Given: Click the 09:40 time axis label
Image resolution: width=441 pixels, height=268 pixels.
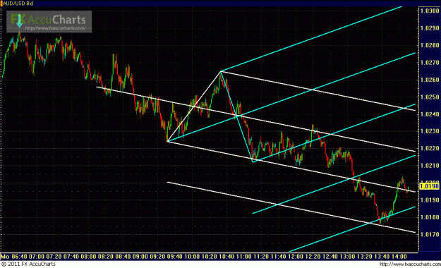Looking at the screenshot, I should 174,257.
